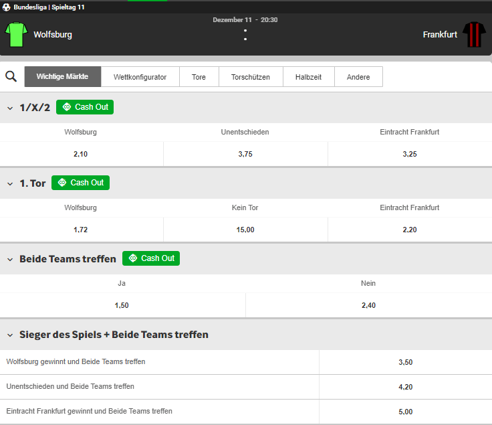Select Unentschieden odds 3,75
Viewport: 492px width, 425px height.
245,154
